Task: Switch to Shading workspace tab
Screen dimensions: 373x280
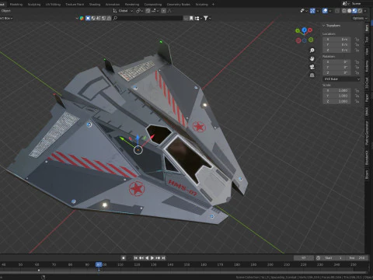Action: 95,5
